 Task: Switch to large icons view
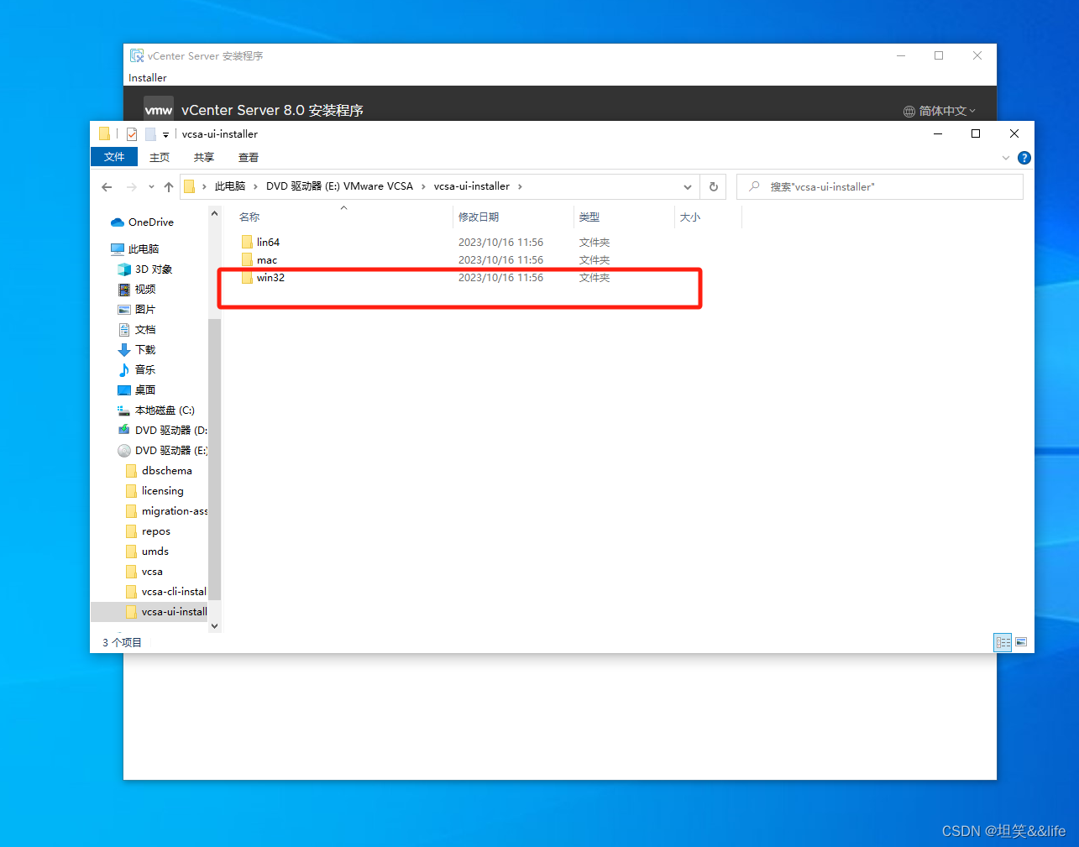pos(1021,642)
